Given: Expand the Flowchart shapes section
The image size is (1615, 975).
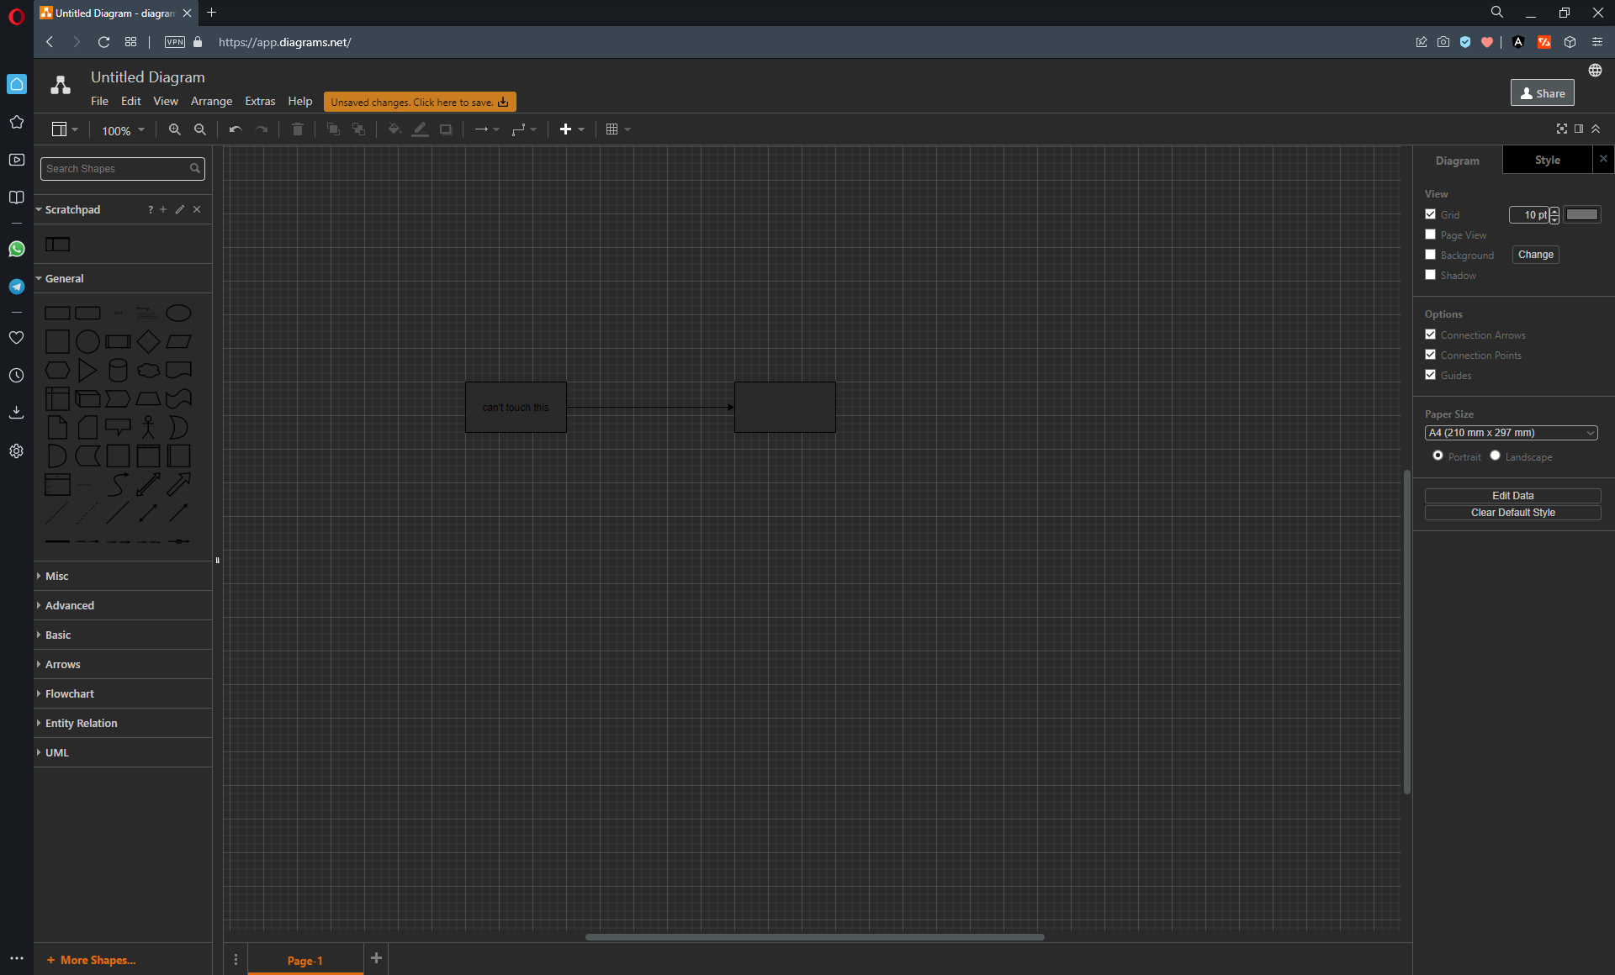Looking at the screenshot, I should [70, 693].
